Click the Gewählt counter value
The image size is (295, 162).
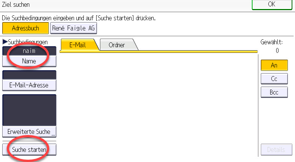pyautogui.click(x=277, y=51)
